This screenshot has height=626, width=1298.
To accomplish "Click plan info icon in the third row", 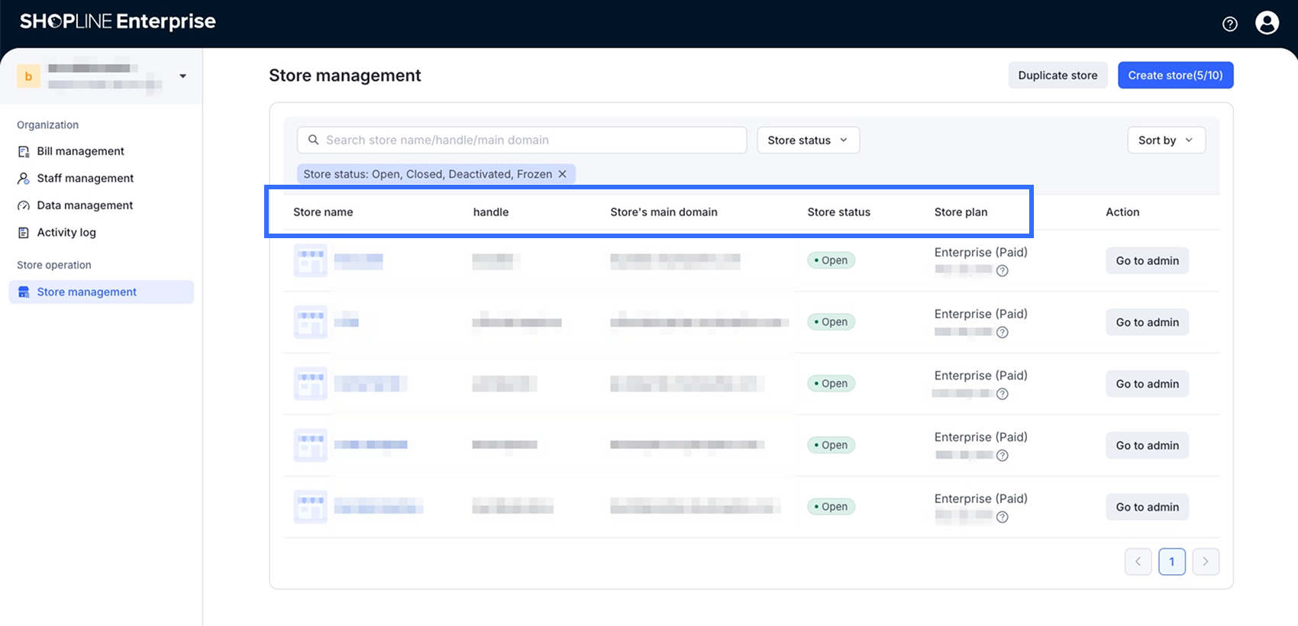I will point(1003,394).
